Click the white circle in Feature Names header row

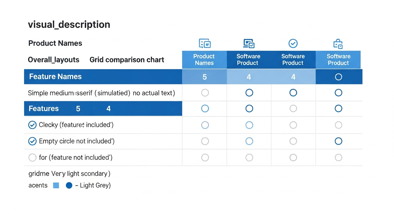pyautogui.click(x=338, y=77)
